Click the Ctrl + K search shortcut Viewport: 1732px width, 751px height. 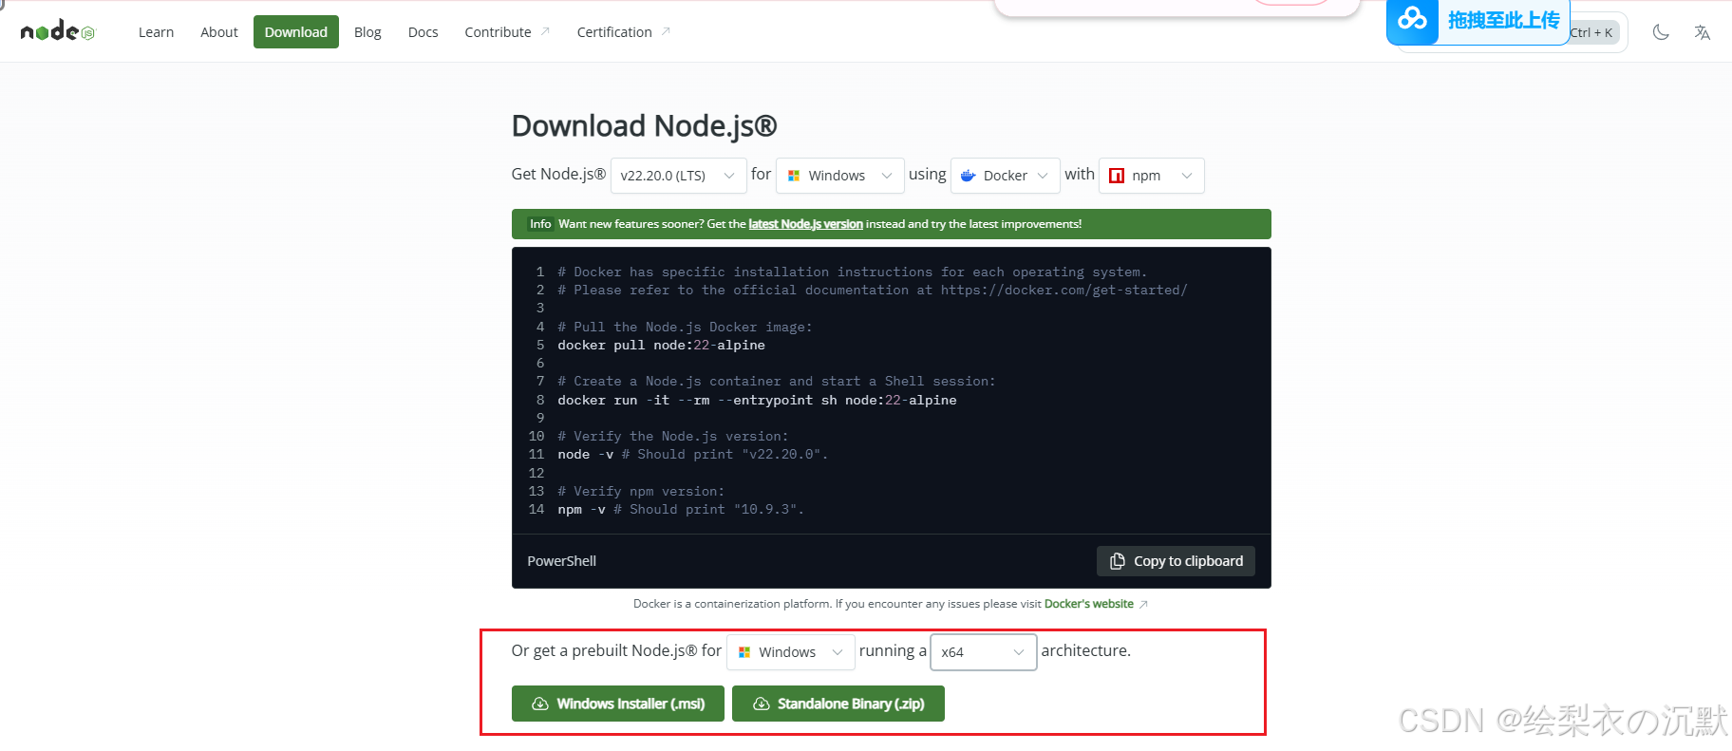1592,32
